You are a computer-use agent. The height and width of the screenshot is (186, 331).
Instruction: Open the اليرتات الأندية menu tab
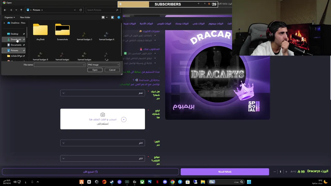point(146,24)
